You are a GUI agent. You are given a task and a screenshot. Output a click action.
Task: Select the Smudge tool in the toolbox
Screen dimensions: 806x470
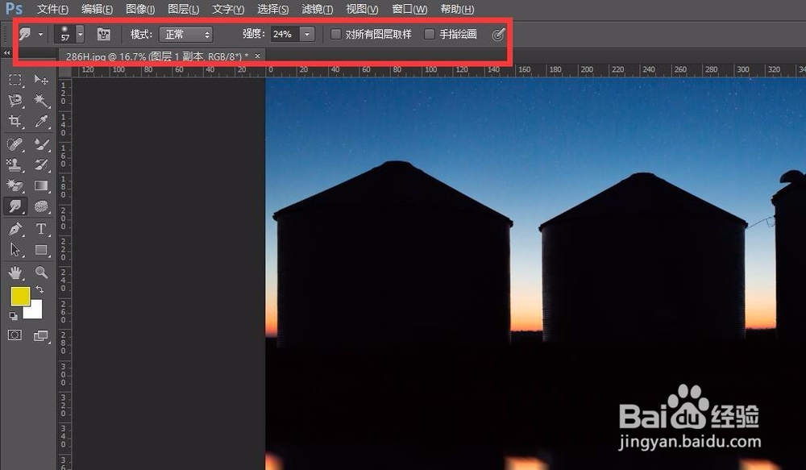[x=15, y=206]
